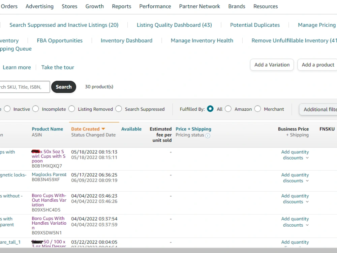The height and width of the screenshot is (253, 337).
Task: Click Add a Variation button
Action: (x=272, y=65)
